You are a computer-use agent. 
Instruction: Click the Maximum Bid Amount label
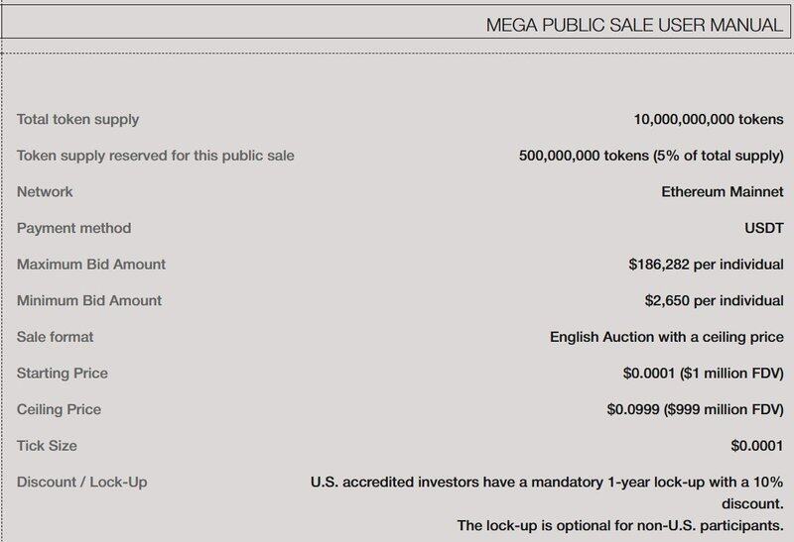click(91, 265)
